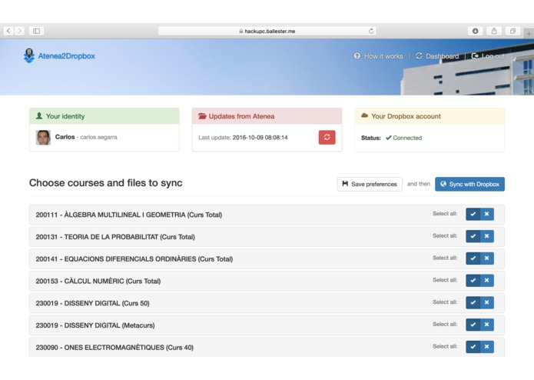This screenshot has width=534, height=380.
Task: Show all tabs in Safari
Action: pos(512,31)
